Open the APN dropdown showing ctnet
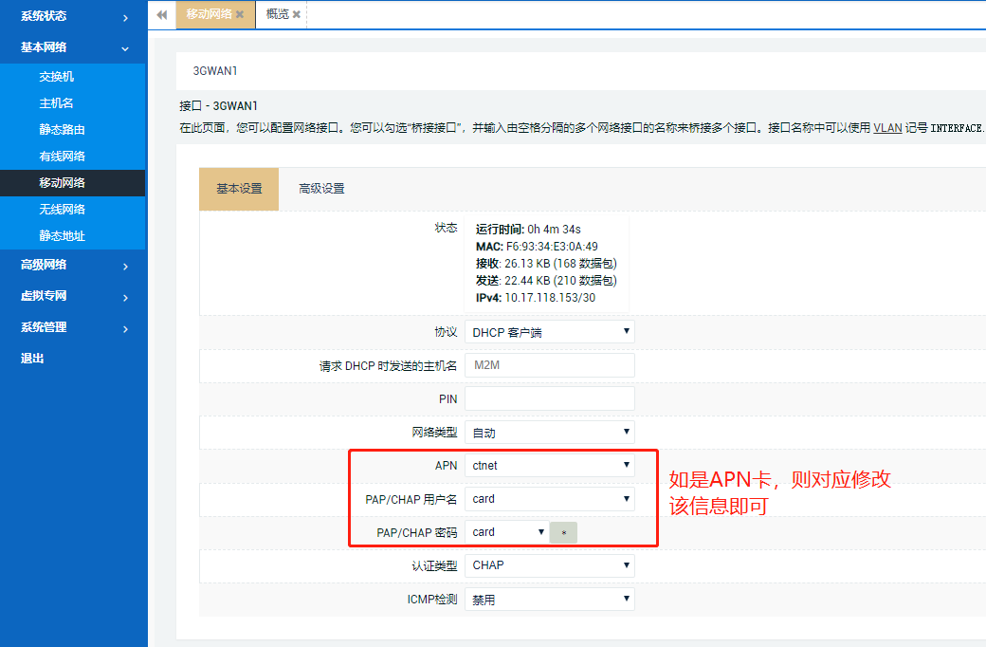 coord(549,465)
